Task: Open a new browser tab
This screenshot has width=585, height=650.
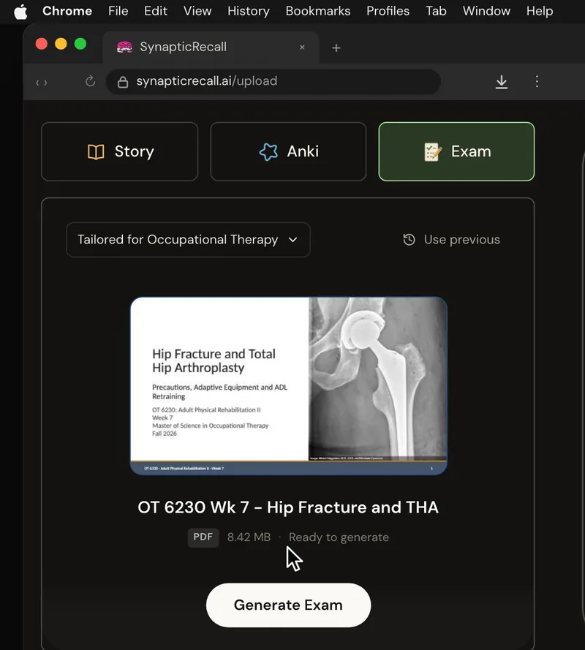Action: coord(336,48)
